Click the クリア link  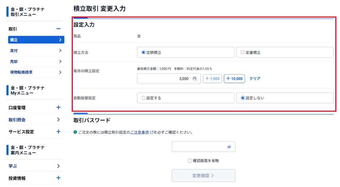pyautogui.click(x=255, y=79)
